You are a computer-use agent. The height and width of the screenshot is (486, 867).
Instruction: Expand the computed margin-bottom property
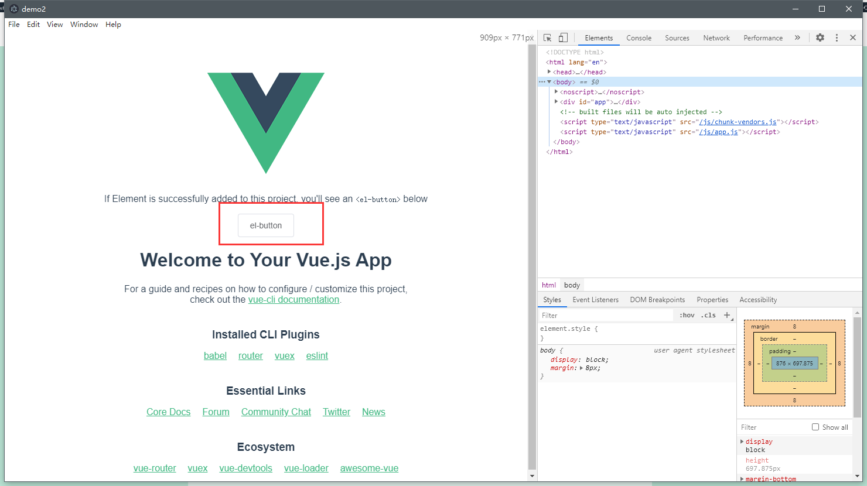click(x=742, y=479)
